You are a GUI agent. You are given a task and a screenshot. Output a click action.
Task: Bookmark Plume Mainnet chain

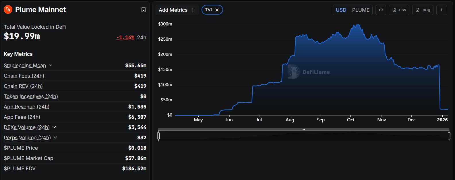tap(144, 9)
